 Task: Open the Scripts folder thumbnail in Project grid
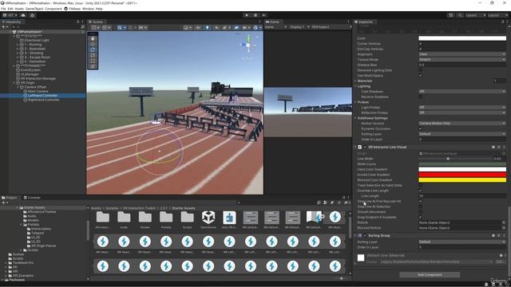[187, 217]
